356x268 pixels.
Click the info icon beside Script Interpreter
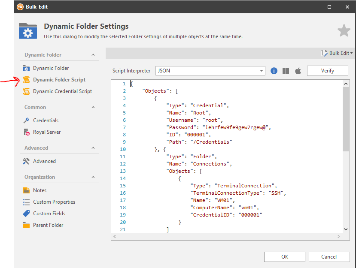coord(274,71)
